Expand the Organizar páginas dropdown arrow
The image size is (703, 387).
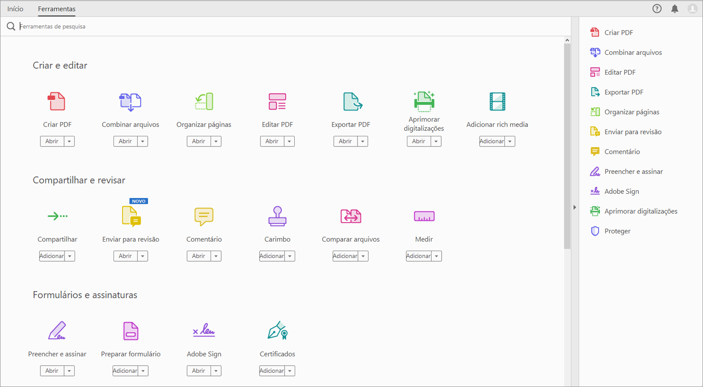coord(216,141)
